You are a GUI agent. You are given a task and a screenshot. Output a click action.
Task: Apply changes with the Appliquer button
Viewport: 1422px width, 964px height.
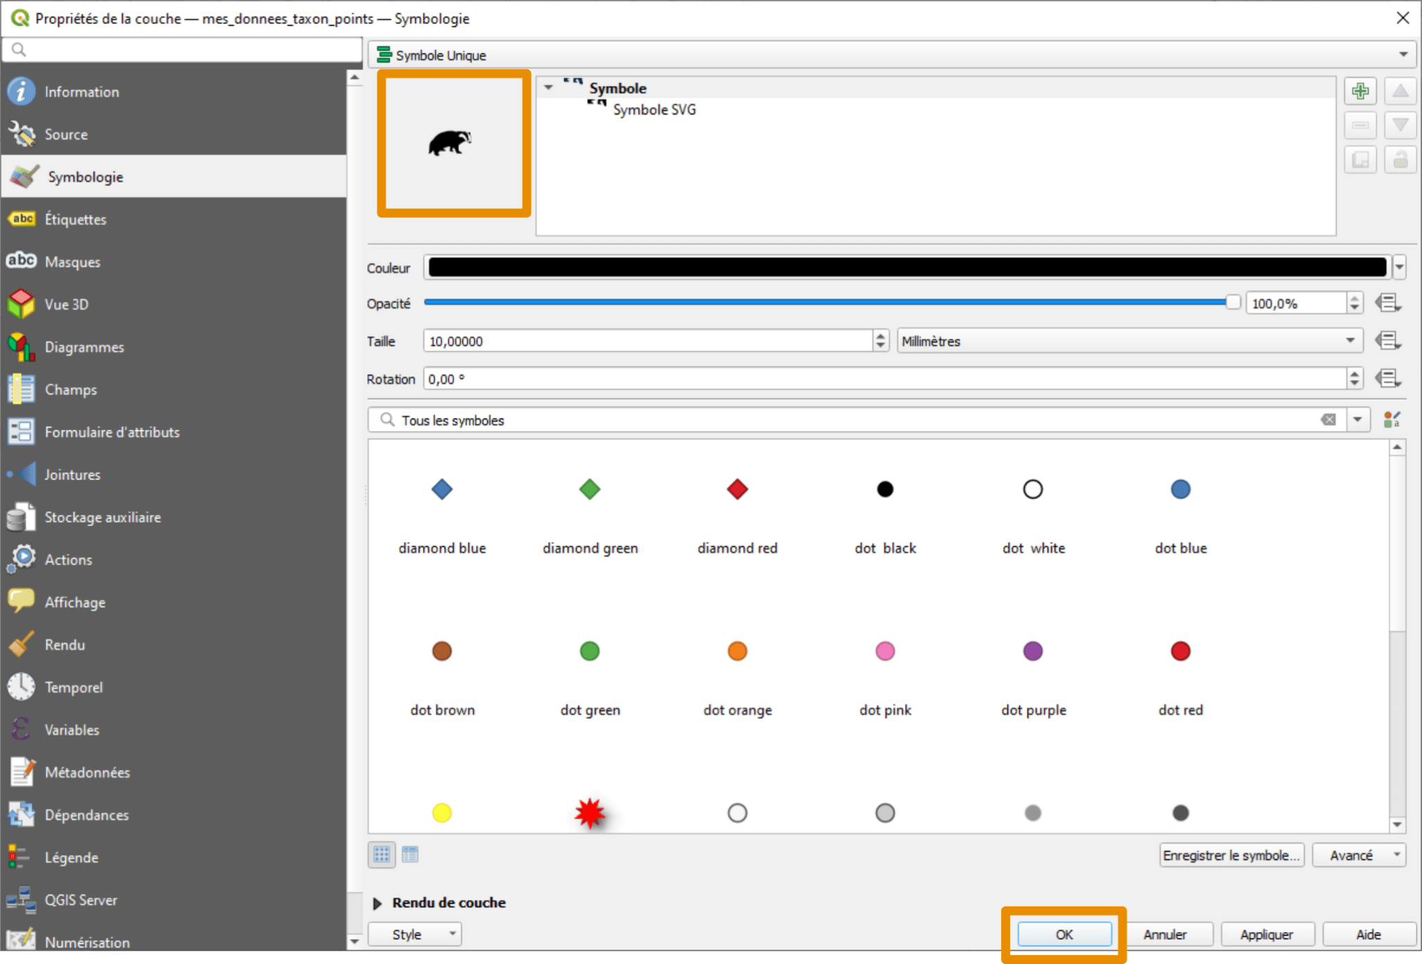click(1266, 934)
